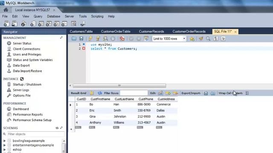Save the script to a file

[x=81, y=39]
